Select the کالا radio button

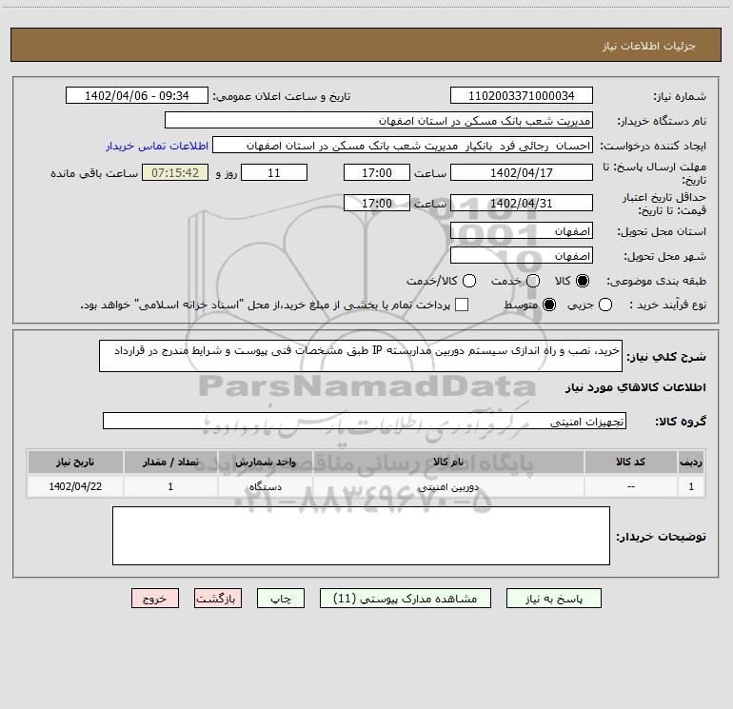pyautogui.click(x=583, y=281)
